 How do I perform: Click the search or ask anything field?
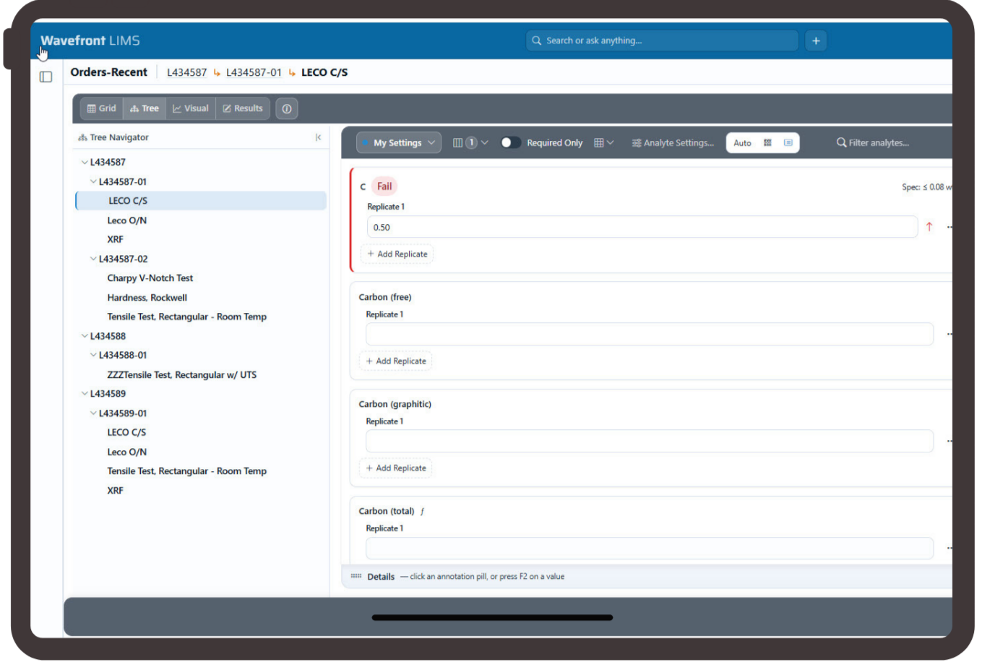[x=662, y=40]
